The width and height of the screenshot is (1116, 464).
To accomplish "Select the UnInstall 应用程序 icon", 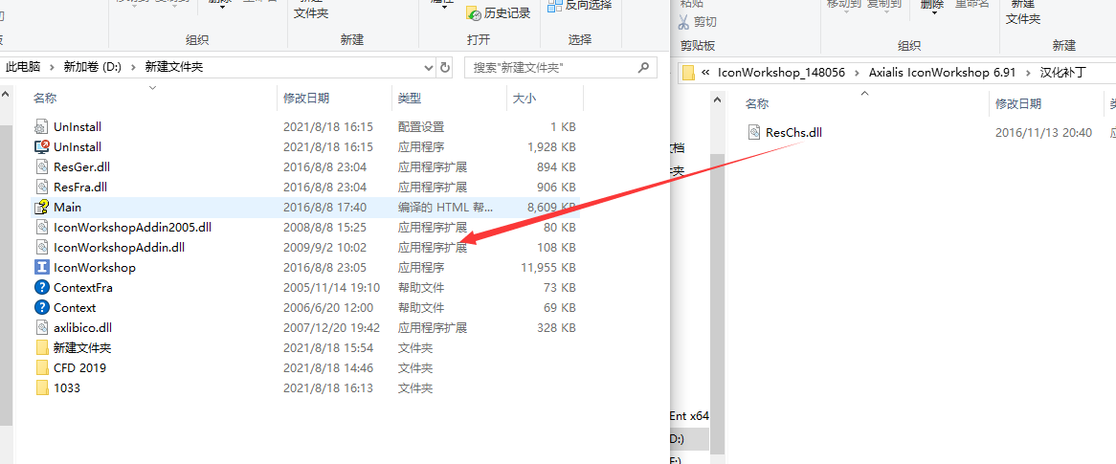I will [x=41, y=147].
